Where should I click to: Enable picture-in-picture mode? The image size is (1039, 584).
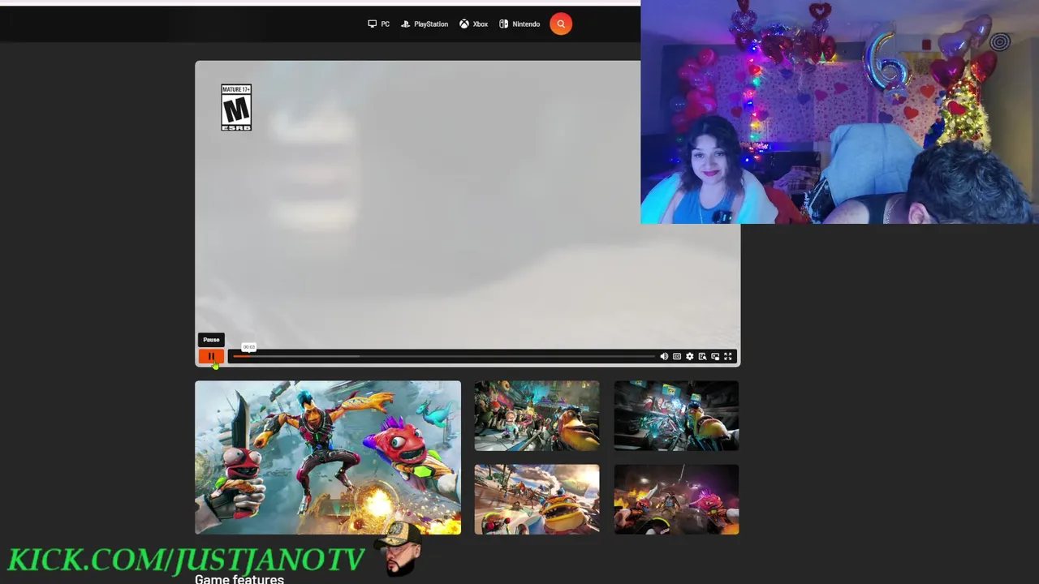click(715, 356)
